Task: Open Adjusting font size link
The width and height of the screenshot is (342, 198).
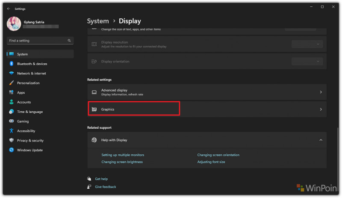Action: click(211, 162)
